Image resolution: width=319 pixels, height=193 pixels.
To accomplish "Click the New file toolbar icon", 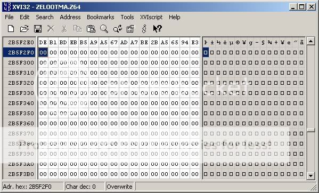I will point(11,29).
